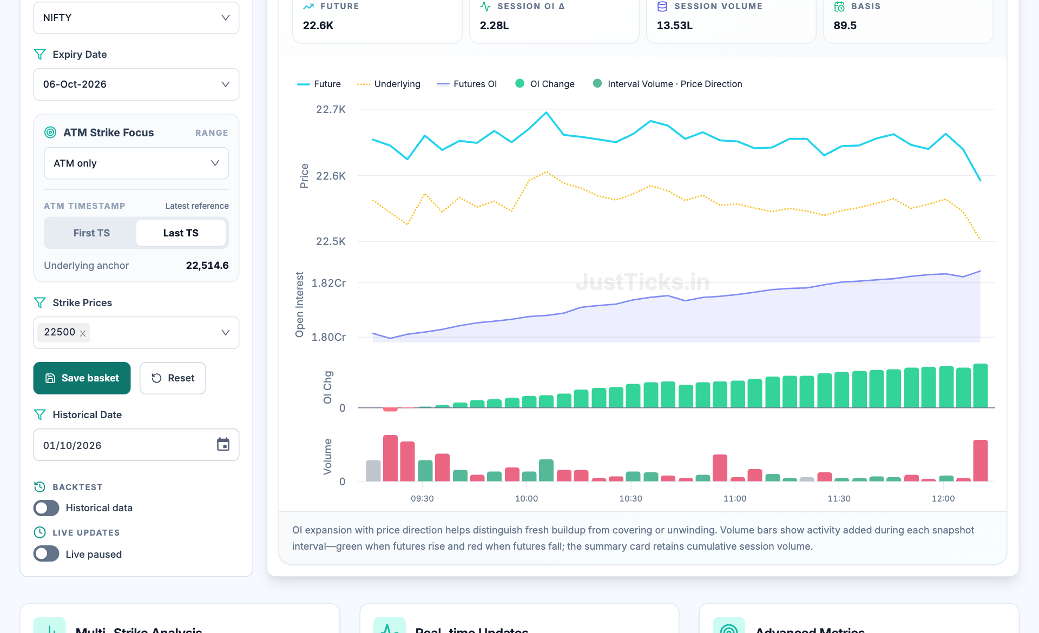Image resolution: width=1039 pixels, height=633 pixels.
Task: Select the First TS tab
Action: click(91, 233)
